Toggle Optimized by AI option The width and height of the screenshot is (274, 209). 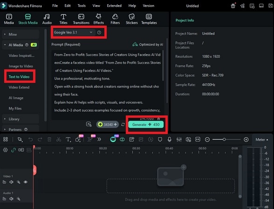click(x=148, y=45)
